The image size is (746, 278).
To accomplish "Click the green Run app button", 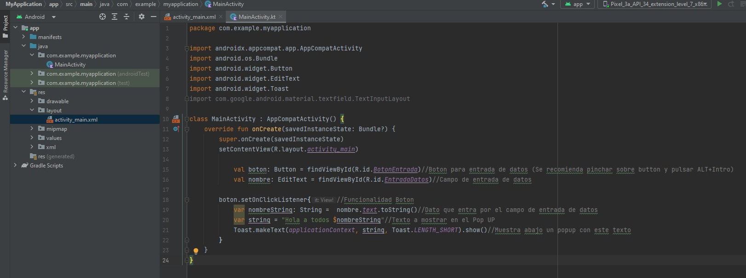I will [719, 4].
